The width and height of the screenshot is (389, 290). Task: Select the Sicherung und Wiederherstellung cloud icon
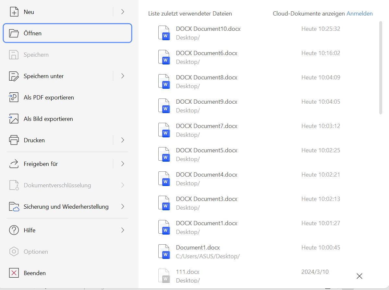click(14, 206)
